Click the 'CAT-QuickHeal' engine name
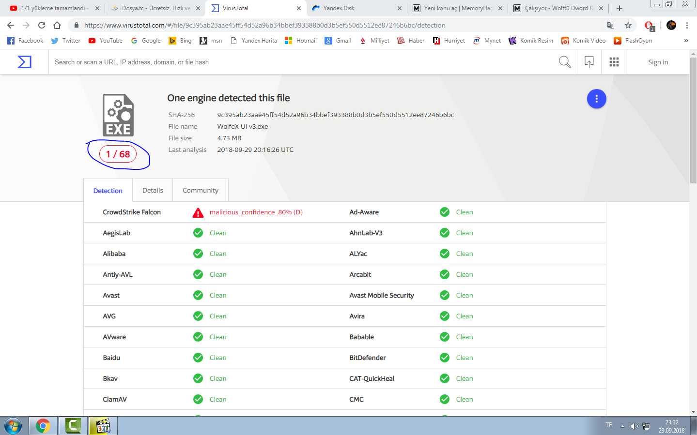This screenshot has width=697, height=435. click(372, 378)
